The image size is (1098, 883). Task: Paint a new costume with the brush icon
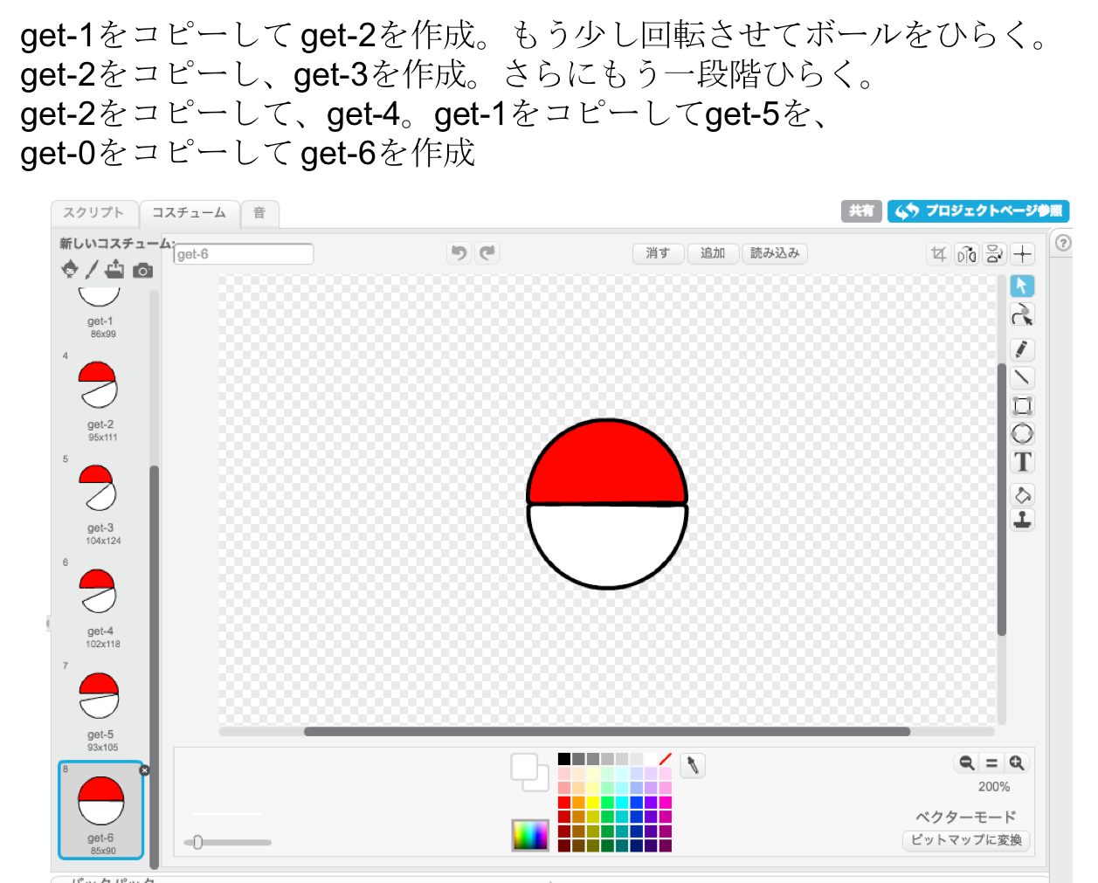point(91,269)
